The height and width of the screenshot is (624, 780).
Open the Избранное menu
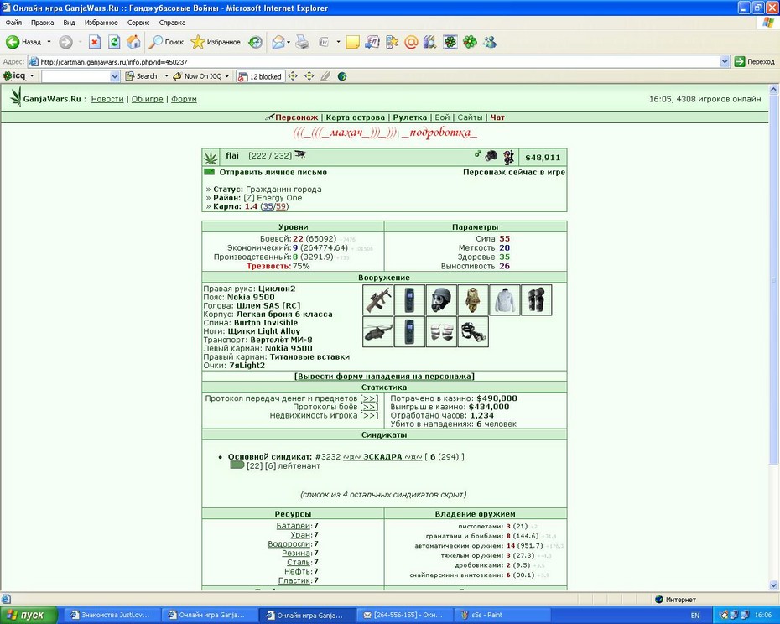101,23
